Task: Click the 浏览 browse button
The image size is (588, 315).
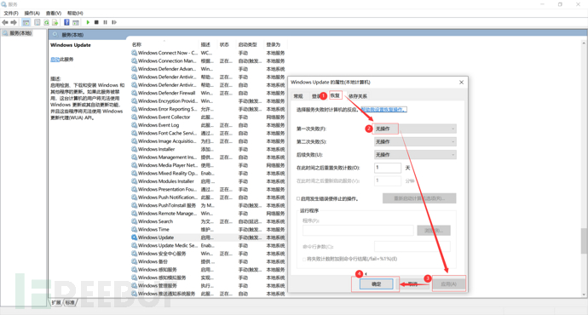Action: coord(434,231)
